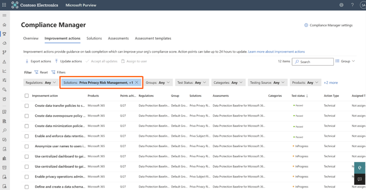Open the Test Status filter dropdown
This screenshot has width=366, height=190.
192,82
